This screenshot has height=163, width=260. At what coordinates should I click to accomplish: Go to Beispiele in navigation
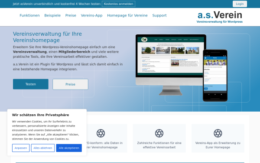tap(52, 16)
